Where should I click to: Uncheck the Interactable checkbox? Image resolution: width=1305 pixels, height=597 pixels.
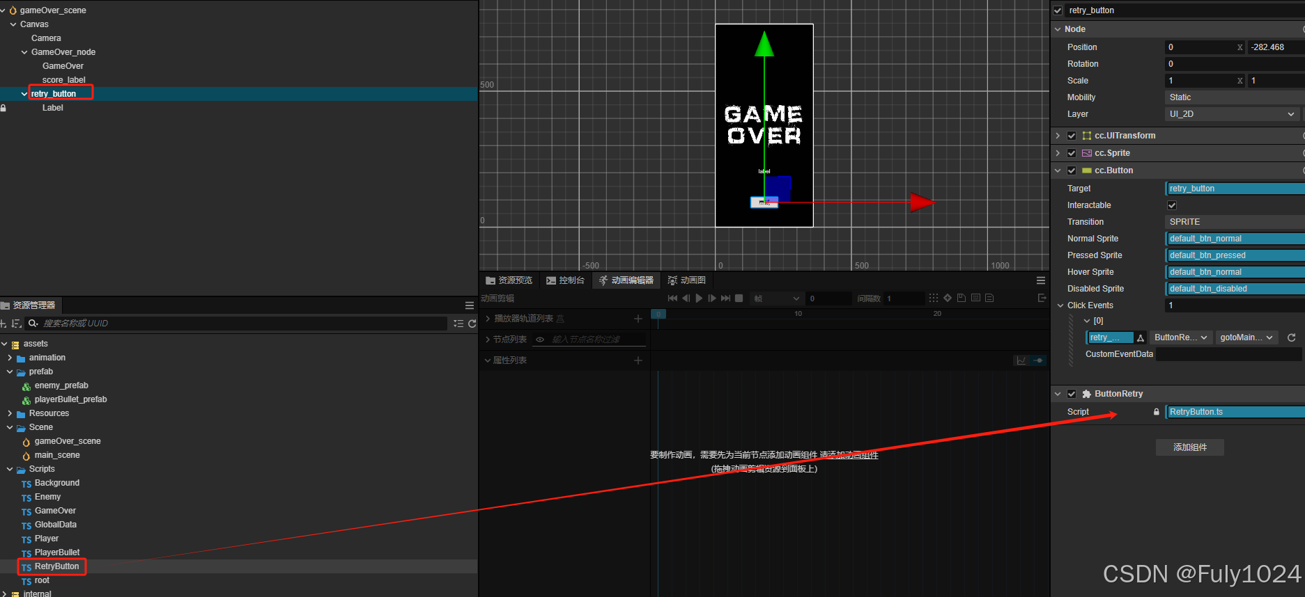[1172, 205]
